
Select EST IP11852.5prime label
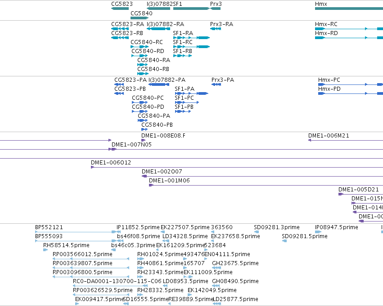tap(138, 227)
